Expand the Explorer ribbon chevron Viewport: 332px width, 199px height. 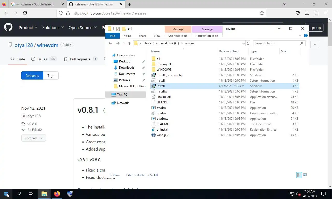pos(300,35)
